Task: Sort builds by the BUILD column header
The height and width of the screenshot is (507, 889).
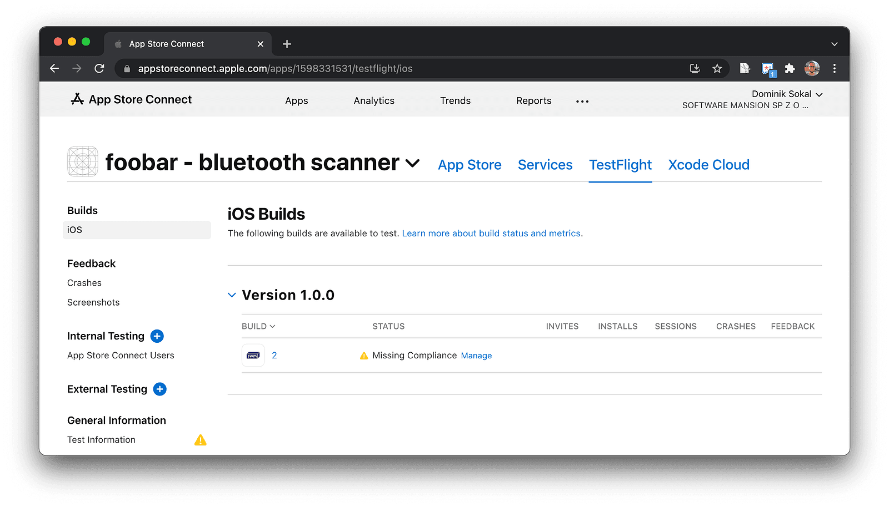Action: [258, 327]
